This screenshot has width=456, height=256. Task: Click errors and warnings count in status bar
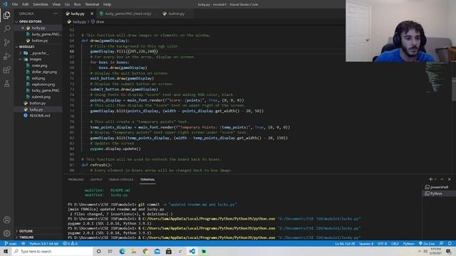pos(70,244)
